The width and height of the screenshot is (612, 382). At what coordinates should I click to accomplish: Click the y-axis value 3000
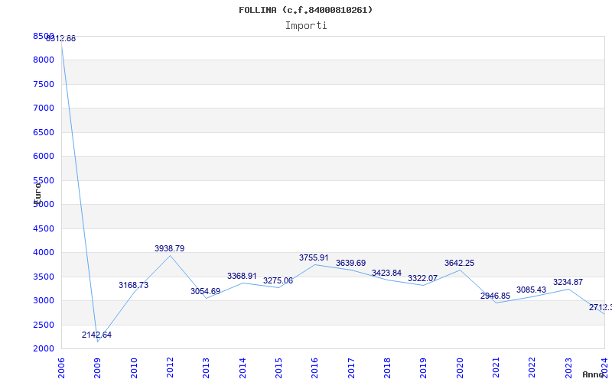(44, 300)
